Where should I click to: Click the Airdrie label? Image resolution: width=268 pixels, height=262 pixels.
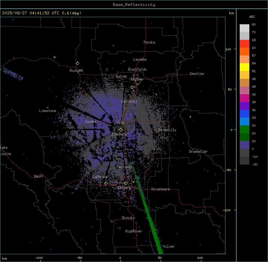(x=126, y=167)
